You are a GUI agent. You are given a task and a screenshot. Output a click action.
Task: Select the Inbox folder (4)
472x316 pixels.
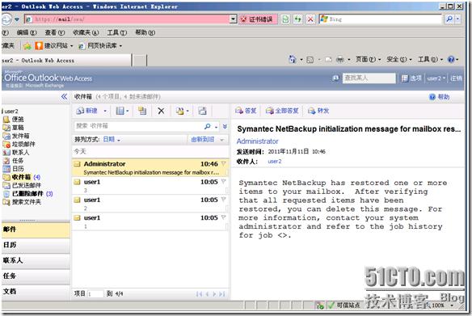(22, 177)
